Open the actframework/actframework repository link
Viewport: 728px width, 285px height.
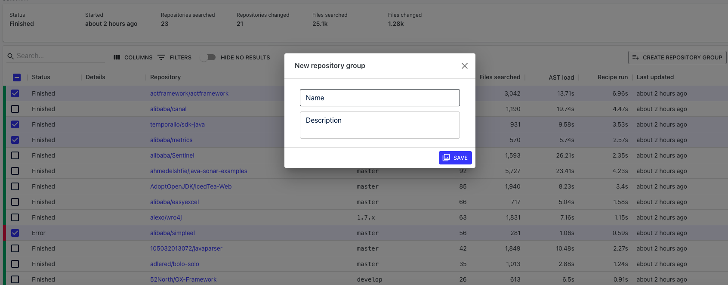pyautogui.click(x=189, y=93)
